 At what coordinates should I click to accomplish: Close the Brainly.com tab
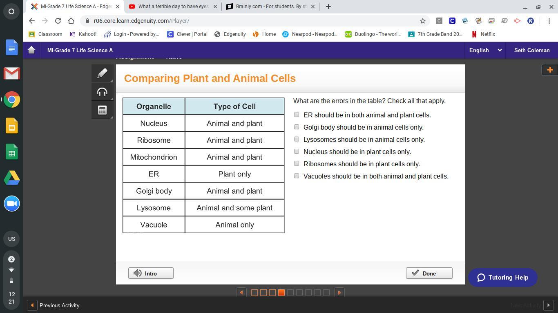[x=313, y=7]
